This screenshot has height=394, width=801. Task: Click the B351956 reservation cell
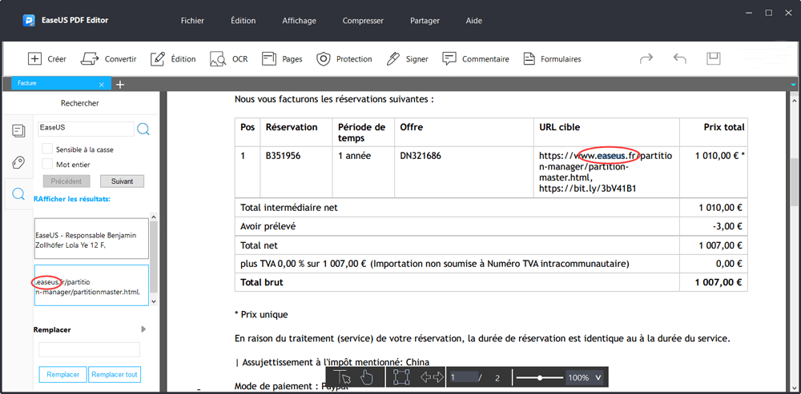point(283,156)
